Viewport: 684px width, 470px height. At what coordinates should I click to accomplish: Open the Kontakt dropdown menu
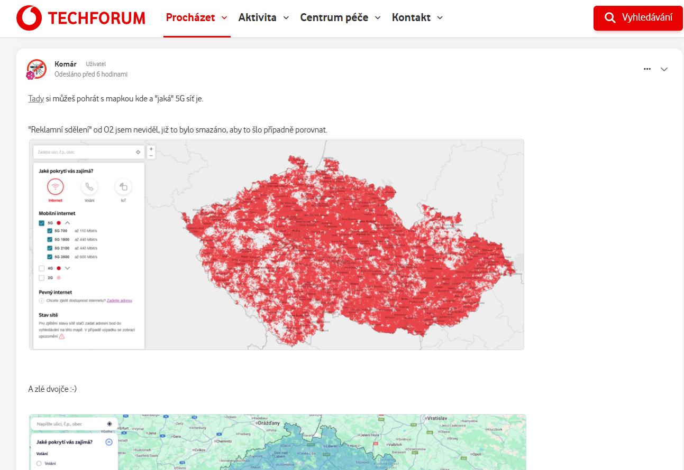point(417,17)
